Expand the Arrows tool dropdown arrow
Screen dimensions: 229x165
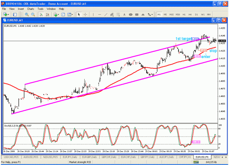[152, 15]
